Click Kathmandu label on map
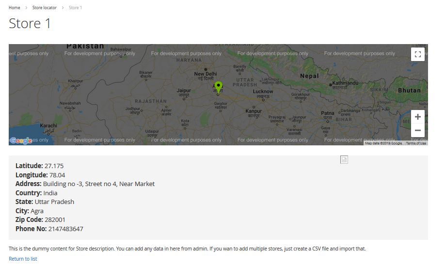Screen dimensions: 445x266 coord(345,83)
